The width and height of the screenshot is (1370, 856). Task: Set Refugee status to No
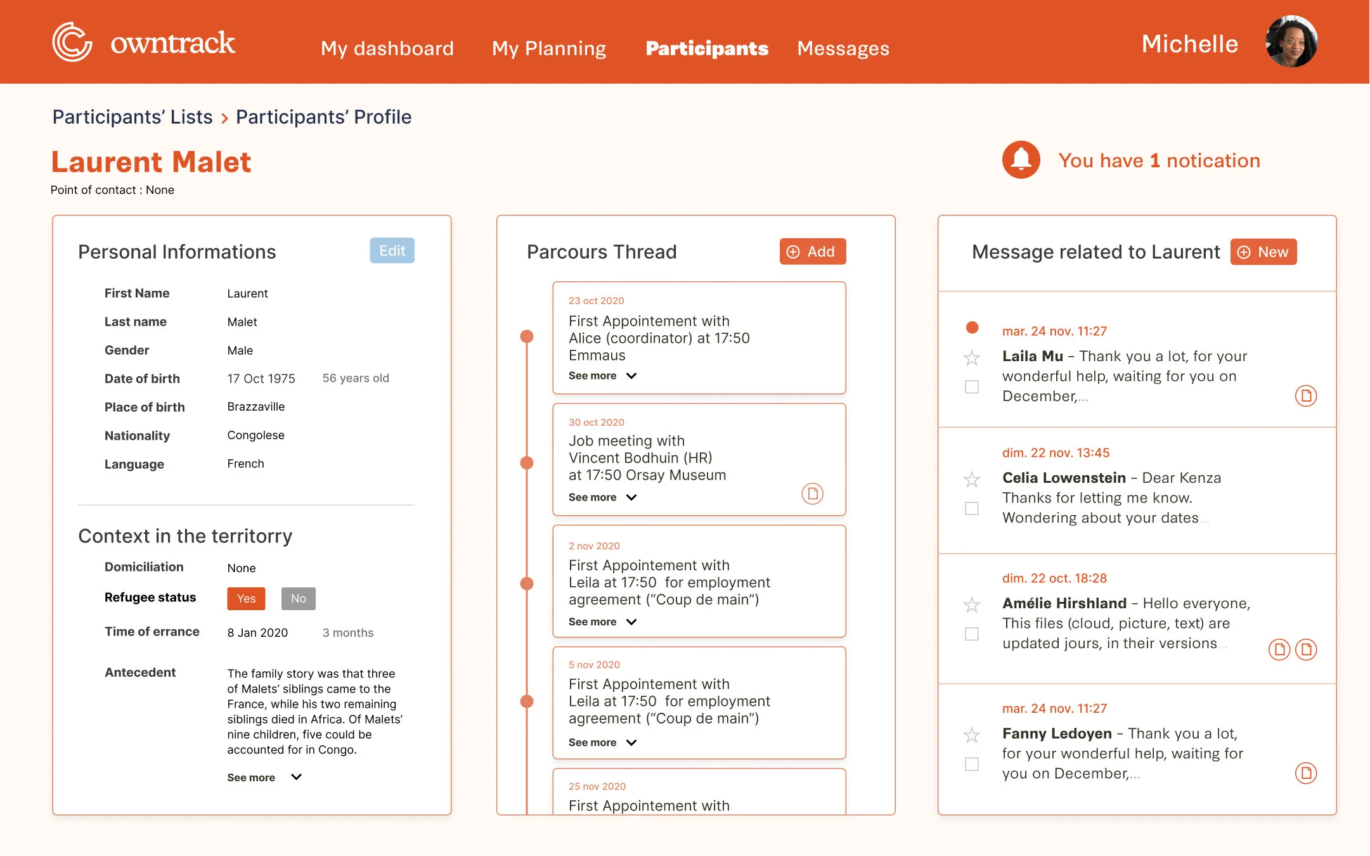tap(298, 598)
